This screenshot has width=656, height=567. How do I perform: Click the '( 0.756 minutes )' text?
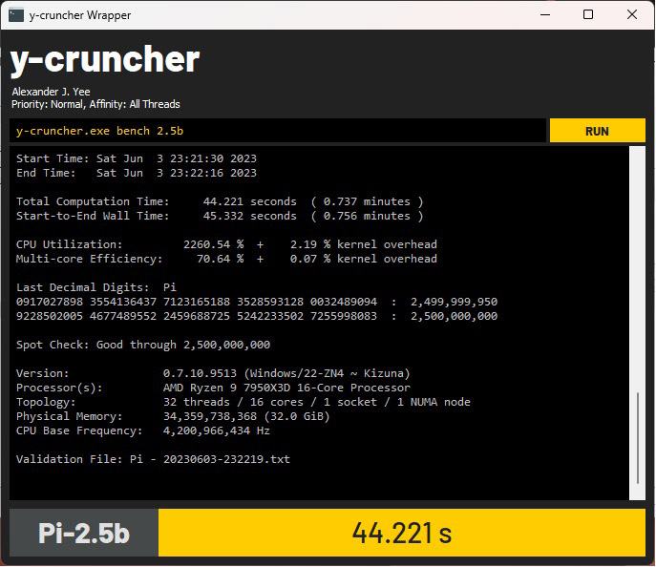[x=367, y=216]
